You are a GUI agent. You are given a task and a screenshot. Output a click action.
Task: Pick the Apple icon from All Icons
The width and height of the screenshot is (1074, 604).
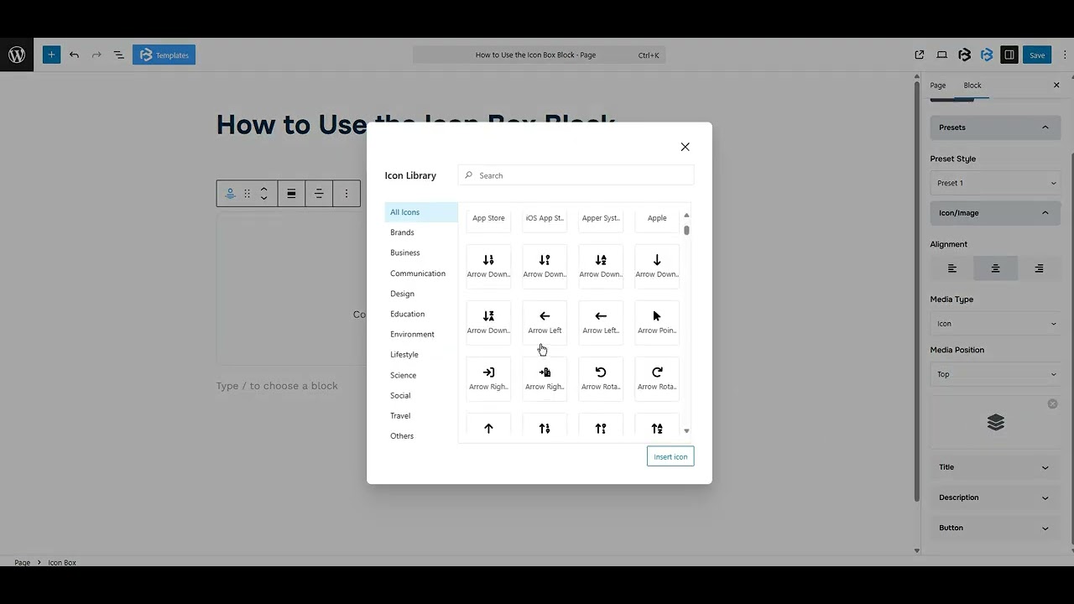(x=656, y=217)
